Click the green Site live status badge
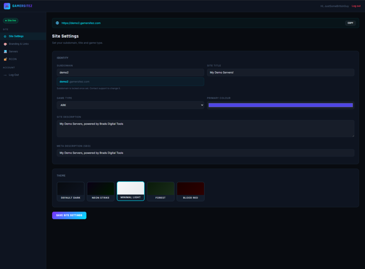The image size is (365, 269). [x=11, y=21]
